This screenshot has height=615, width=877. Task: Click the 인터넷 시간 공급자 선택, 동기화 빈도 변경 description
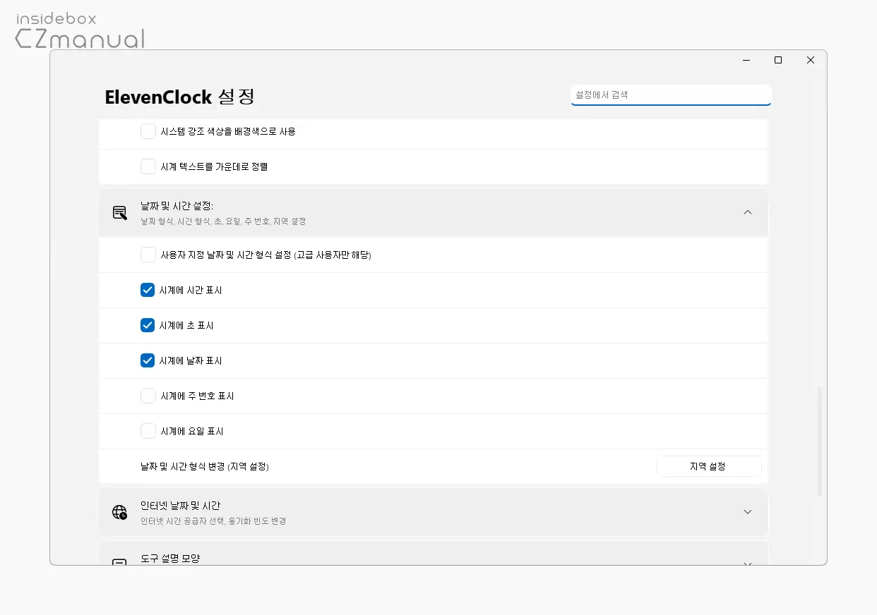point(213,521)
